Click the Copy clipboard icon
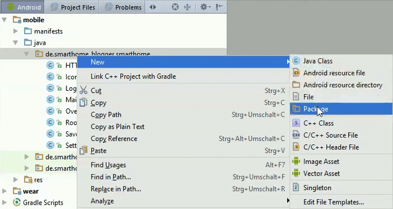393x209 pixels. 83,103
